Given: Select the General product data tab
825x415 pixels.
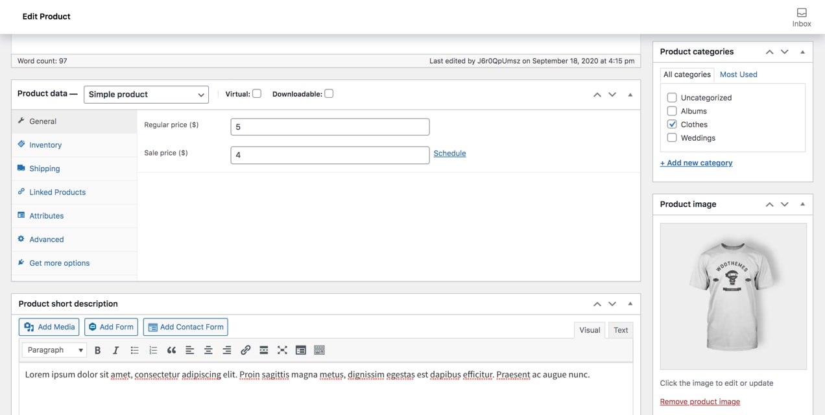Looking at the screenshot, I should [x=74, y=121].
